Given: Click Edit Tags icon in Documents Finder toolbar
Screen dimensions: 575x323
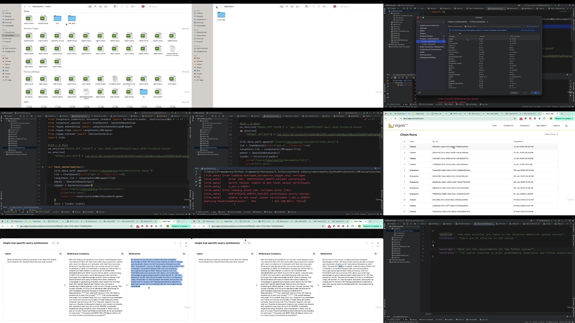Looking at the screenshot, I should tap(127, 6).
